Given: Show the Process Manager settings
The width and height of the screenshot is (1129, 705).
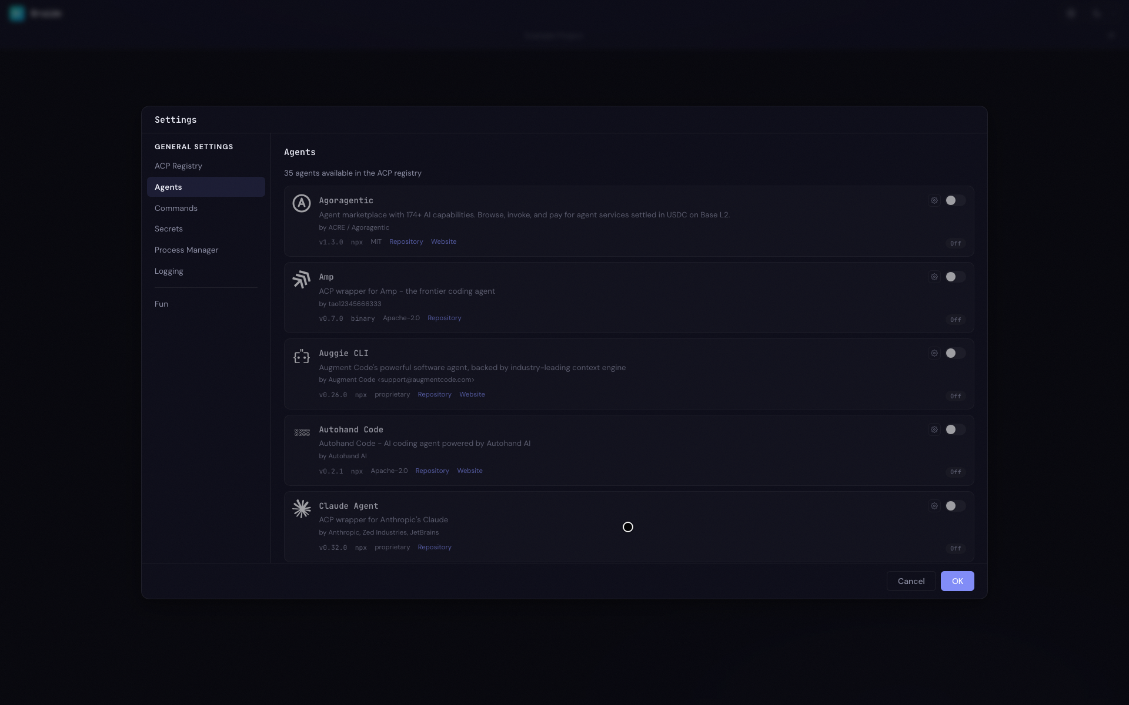Looking at the screenshot, I should [x=206, y=250].
